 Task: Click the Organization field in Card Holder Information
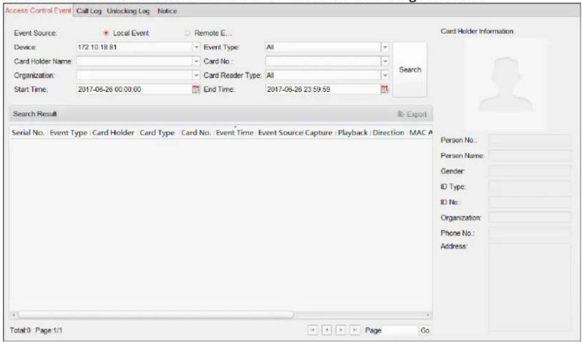(x=530, y=217)
